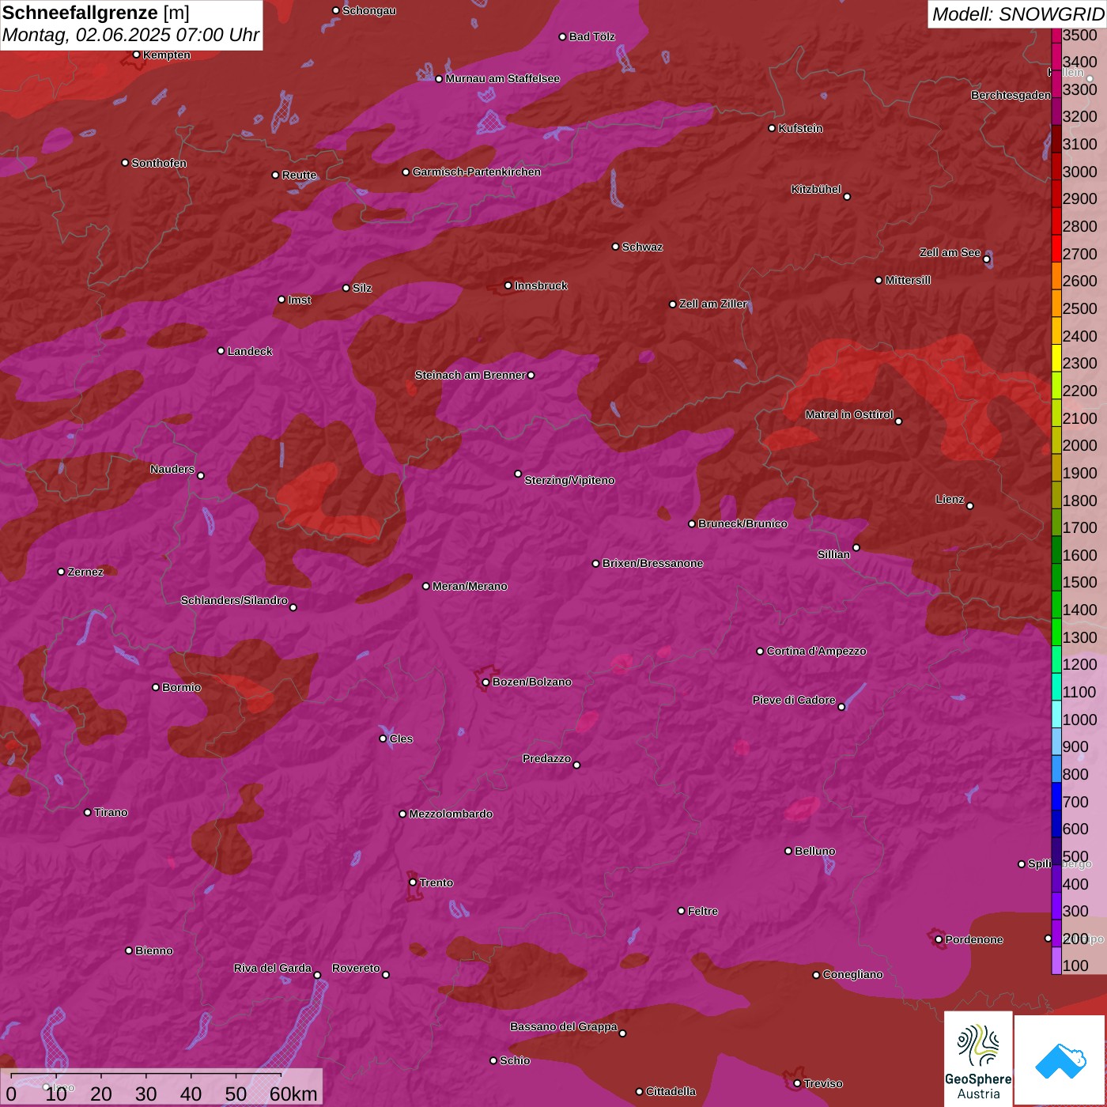Image resolution: width=1107 pixels, height=1107 pixels.
Task: Click the Feltre marker dot
Action: tap(682, 911)
